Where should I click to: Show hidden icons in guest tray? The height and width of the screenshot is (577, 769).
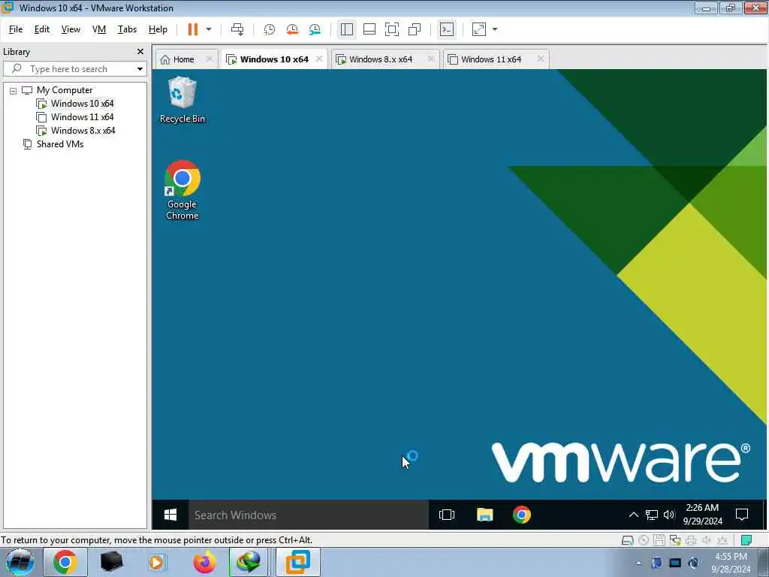[x=634, y=515]
